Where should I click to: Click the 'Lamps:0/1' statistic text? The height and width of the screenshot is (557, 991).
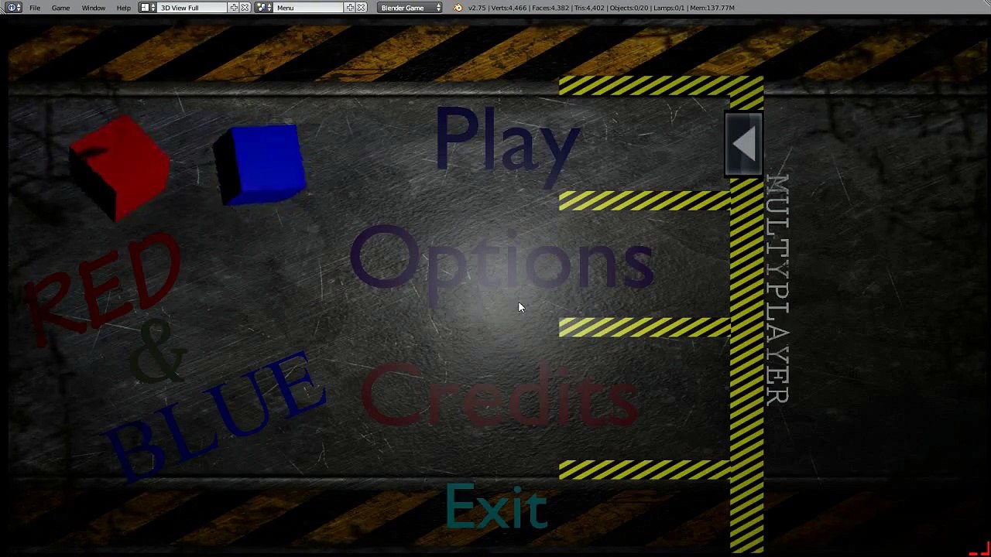(667, 8)
